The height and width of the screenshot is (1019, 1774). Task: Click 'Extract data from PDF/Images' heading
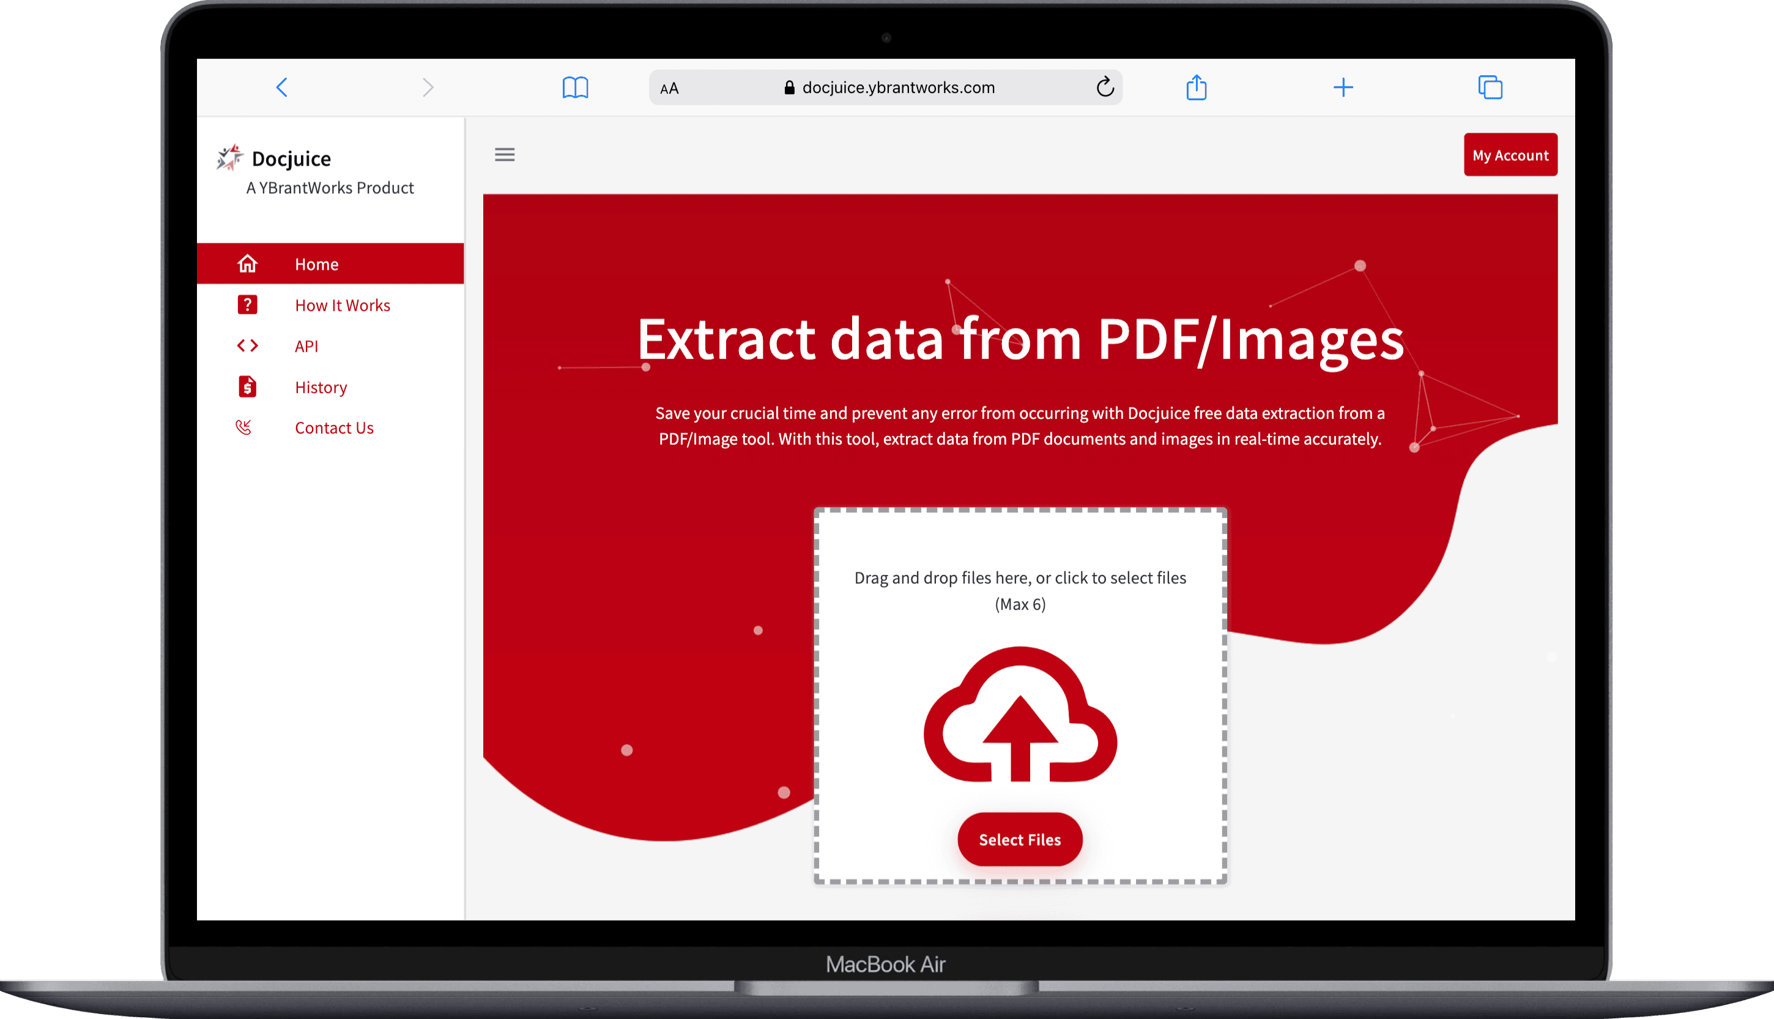coord(1020,339)
